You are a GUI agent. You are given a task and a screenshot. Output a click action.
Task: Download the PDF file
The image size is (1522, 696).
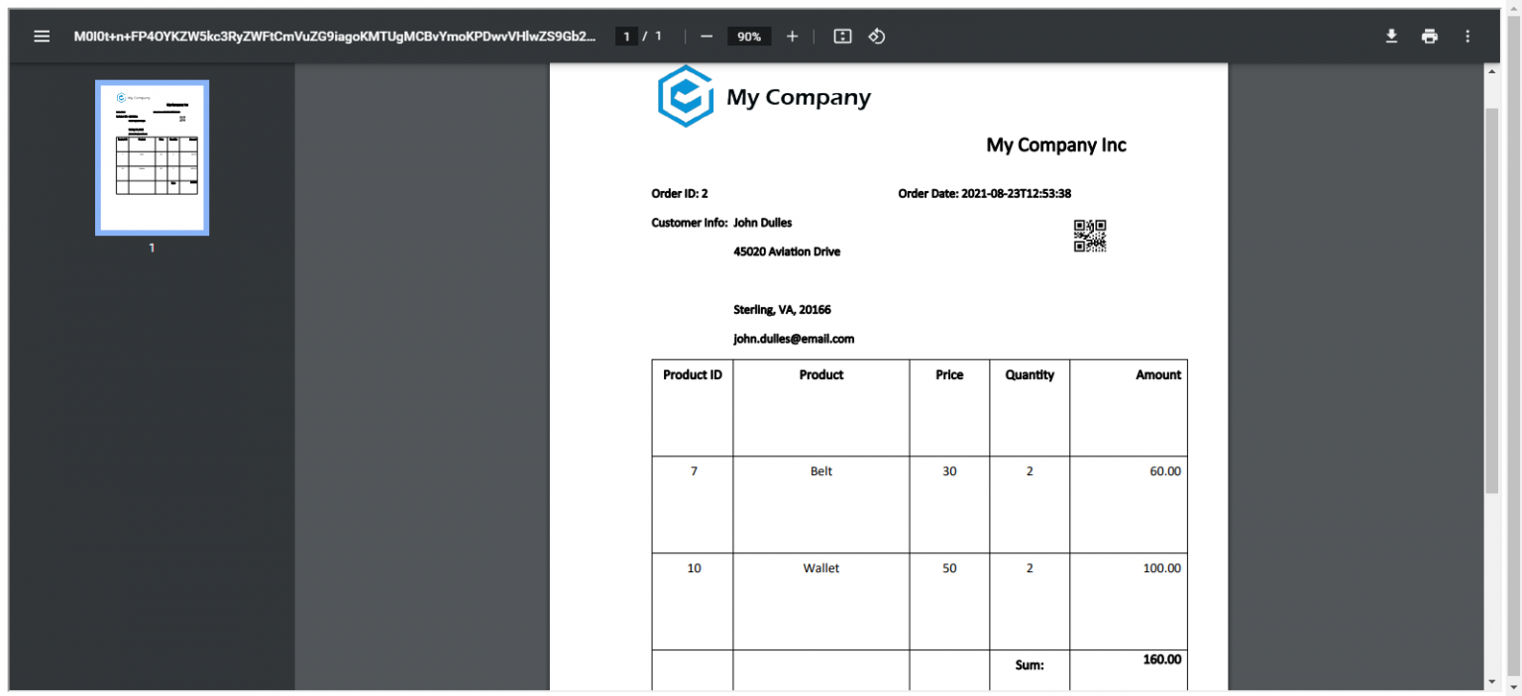tap(1391, 37)
